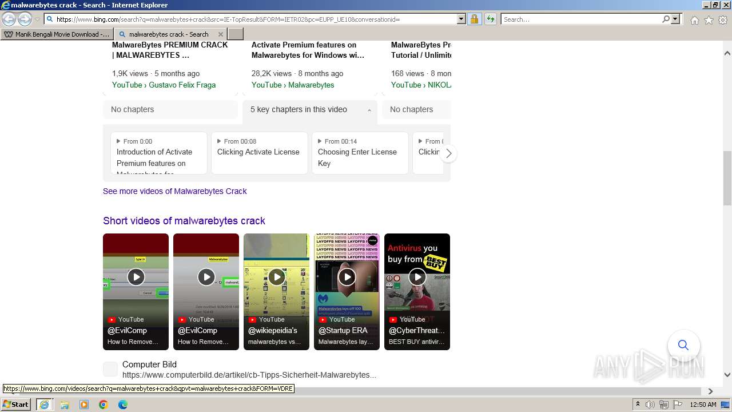Click the browser Forward arrow
This screenshot has height=412, width=732.
(x=25, y=19)
